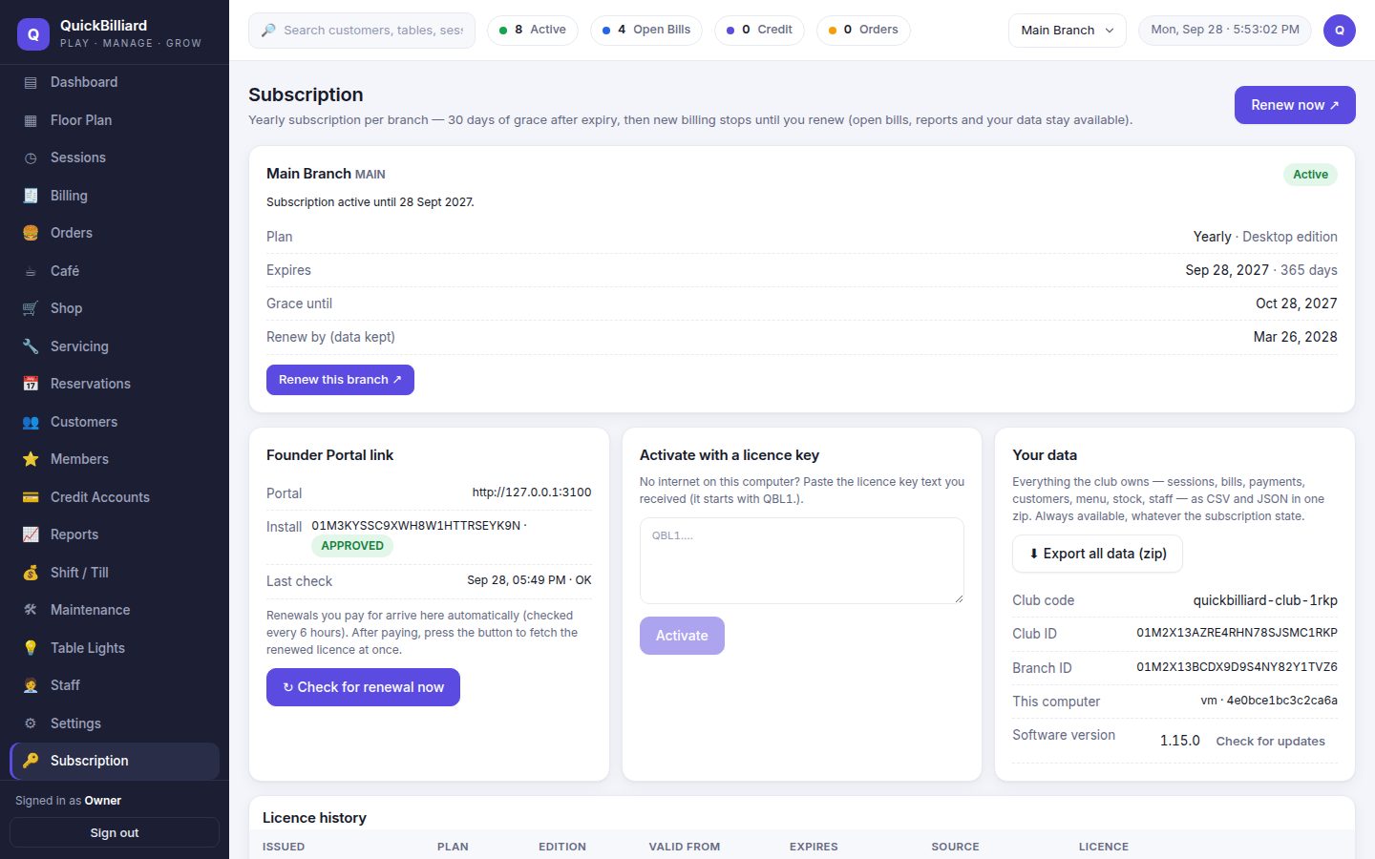This screenshot has height=859, width=1375.
Task: Click the Activate licence button
Action: 682,636
